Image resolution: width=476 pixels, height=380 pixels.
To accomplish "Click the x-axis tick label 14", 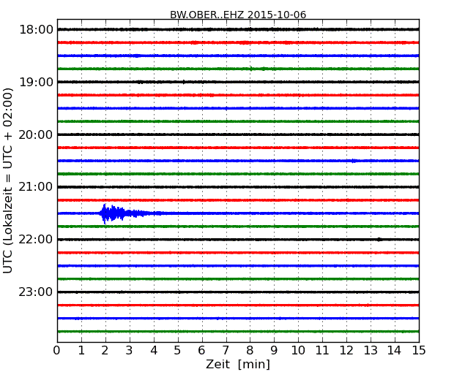I will click(x=394, y=351).
